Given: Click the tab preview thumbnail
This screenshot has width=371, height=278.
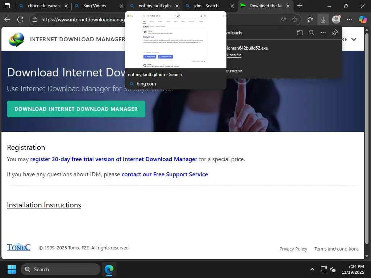Looking at the screenshot, I should (x=176, y=40).
